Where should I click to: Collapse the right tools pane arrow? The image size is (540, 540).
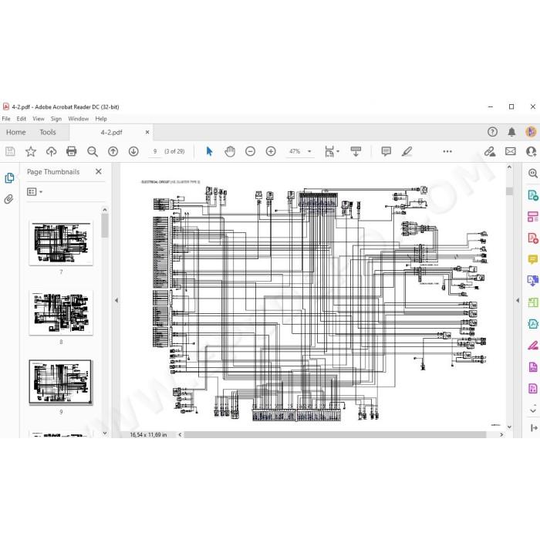[518, 300]
